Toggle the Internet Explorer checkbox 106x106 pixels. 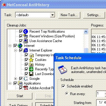pos(21,50)
